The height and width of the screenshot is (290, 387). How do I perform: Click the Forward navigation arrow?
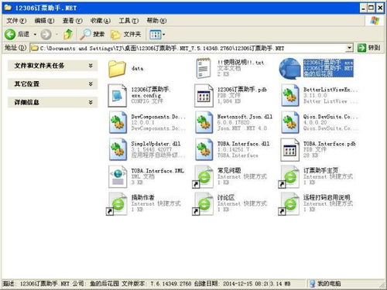[46, 34]
